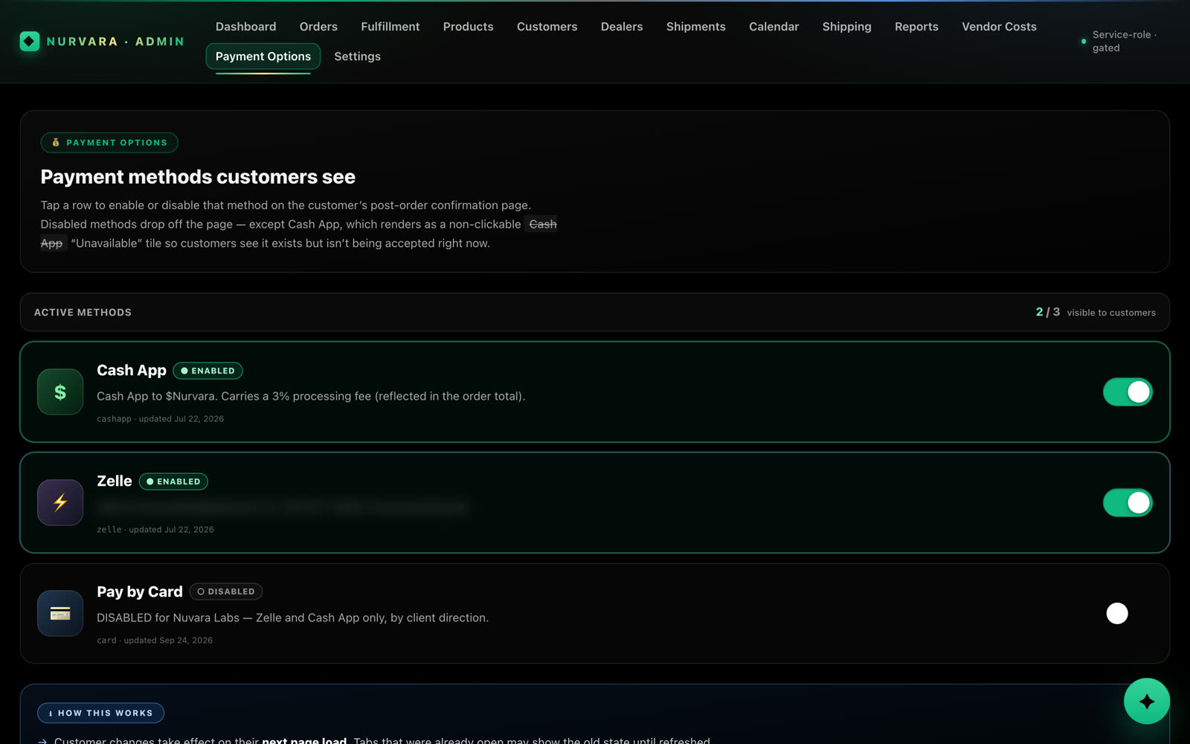Click the Nurvara logo icon
Screen dimensions: 1190x744
tap(30, 42)
